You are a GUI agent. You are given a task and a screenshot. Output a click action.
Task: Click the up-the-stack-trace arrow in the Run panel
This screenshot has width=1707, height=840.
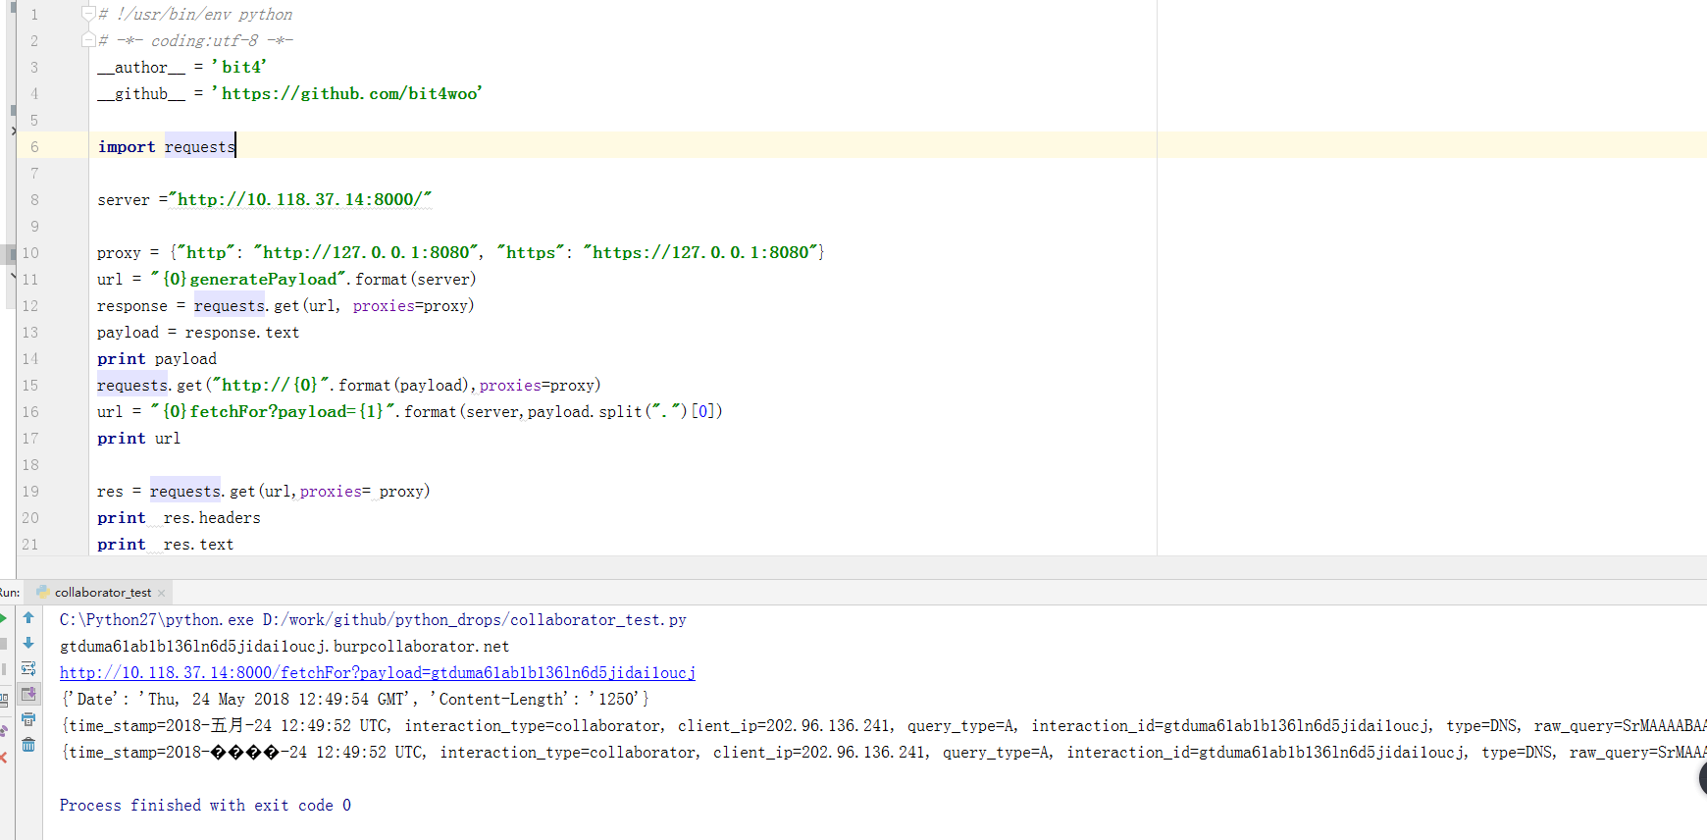pyautogui.click(x=28, y=618)
